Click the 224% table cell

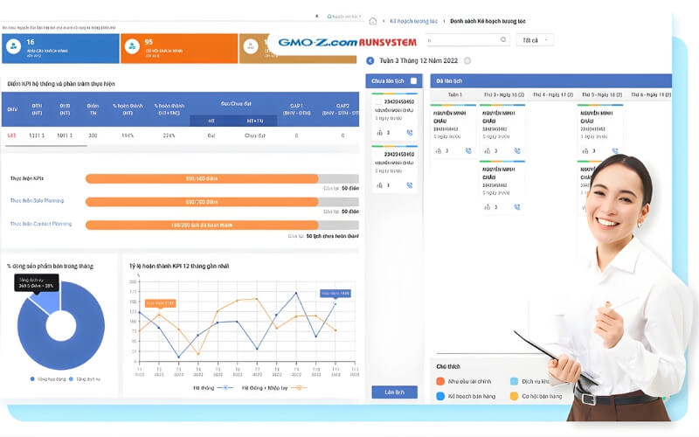tap(169, 135)
